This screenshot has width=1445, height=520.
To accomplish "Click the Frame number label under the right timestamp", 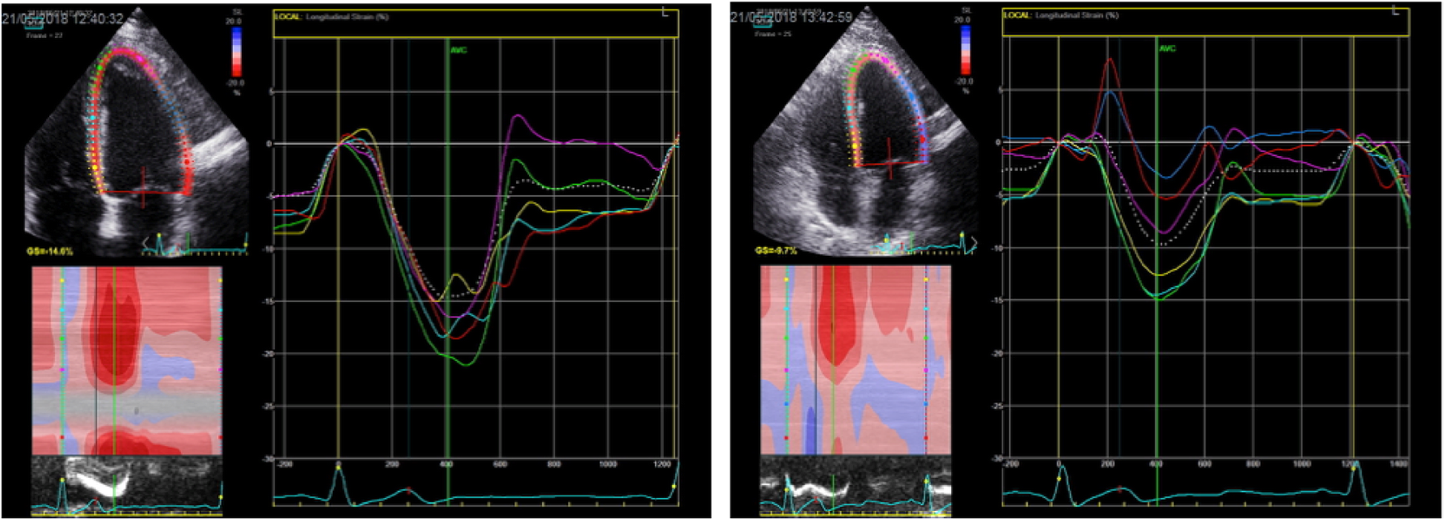I will (x=772, y=33).
